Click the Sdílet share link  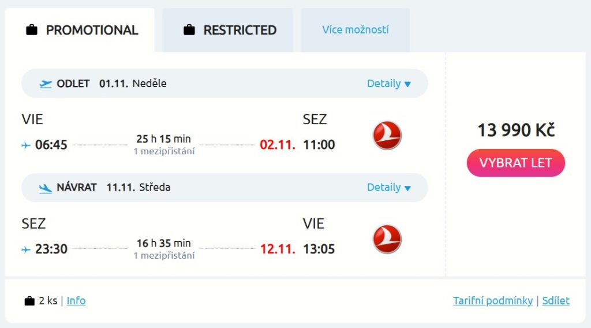(x=556, y=301)
